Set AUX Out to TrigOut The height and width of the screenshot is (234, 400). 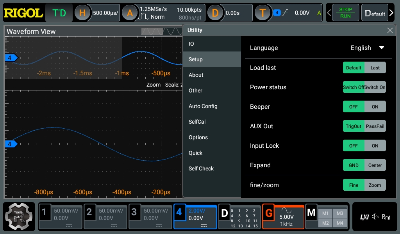pyautogui.click(x=354, y=126)
